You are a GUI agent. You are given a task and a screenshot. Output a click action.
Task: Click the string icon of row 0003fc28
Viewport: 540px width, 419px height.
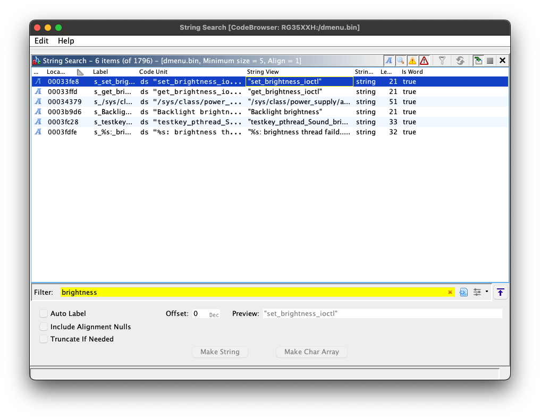click(x=38, y=122)
